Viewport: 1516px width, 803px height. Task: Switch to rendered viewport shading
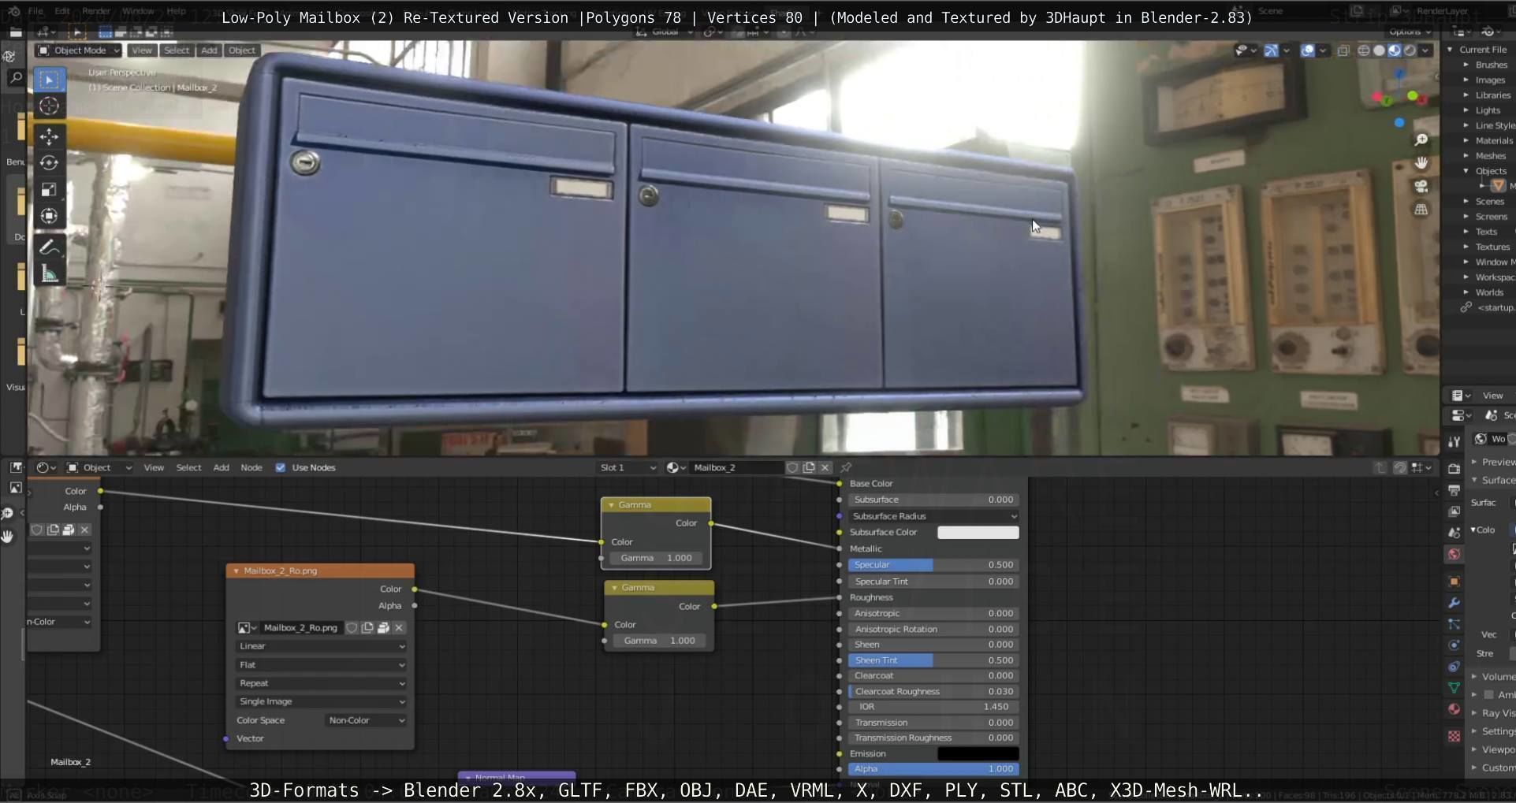pos(1410,50)
